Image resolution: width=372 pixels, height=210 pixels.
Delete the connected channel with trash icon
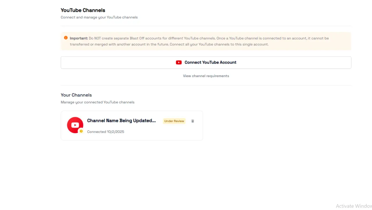[x=192, y=121]
